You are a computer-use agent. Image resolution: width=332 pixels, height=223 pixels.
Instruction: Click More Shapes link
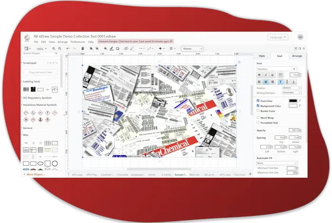34,174
